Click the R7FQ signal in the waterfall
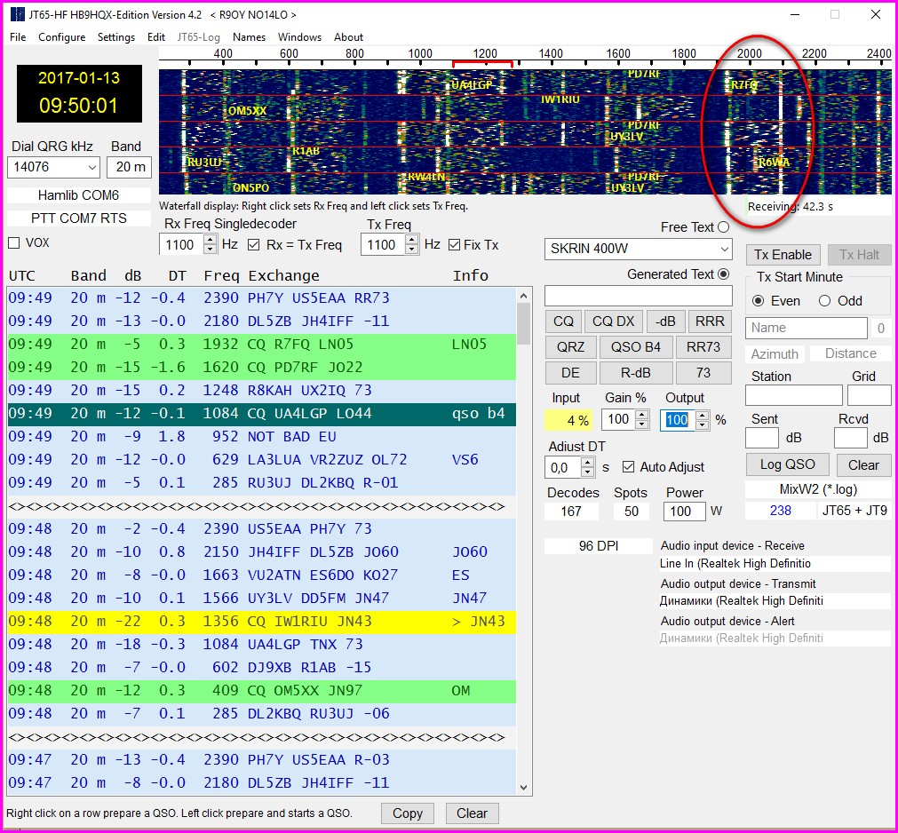The height and width of the screenshot is (833, 898). pyautogui.click(x=743, y=85)
